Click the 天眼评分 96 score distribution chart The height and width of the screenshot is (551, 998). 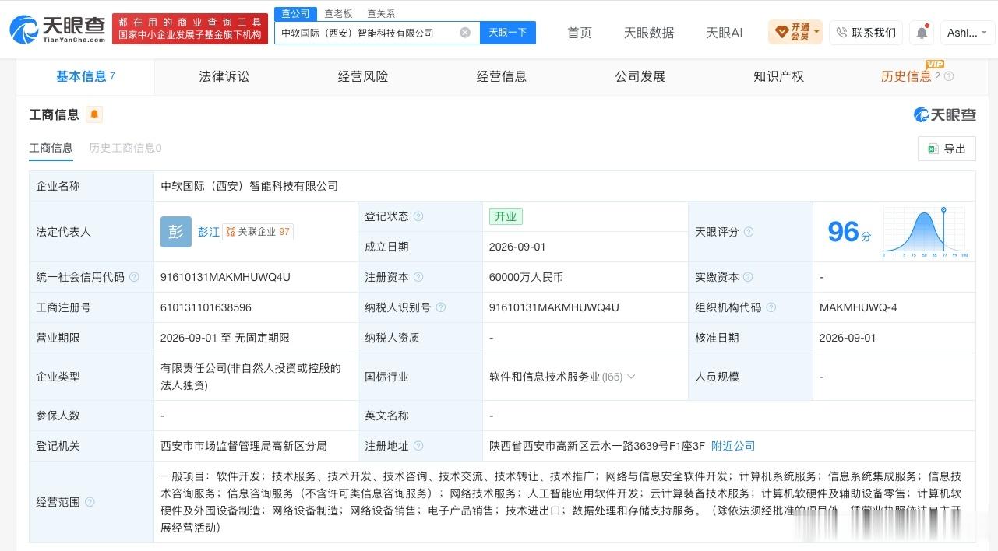[925, 232]
